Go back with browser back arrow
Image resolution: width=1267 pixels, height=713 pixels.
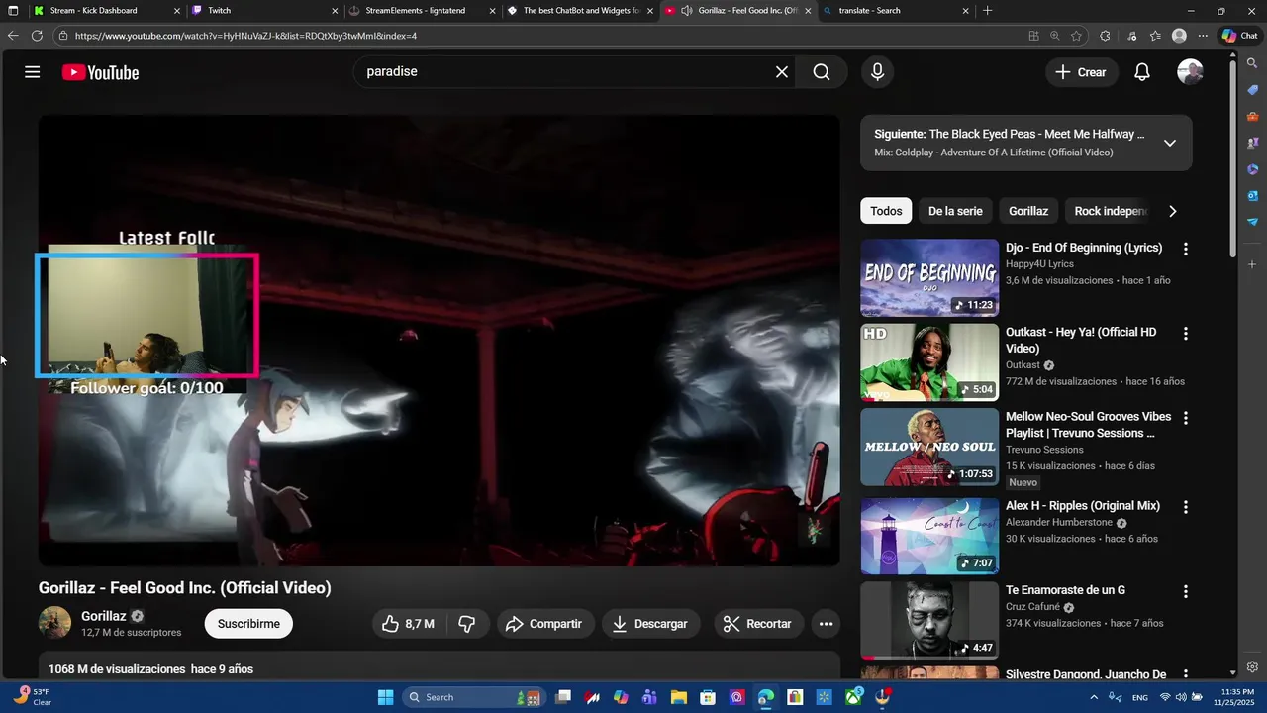(13, 36)
